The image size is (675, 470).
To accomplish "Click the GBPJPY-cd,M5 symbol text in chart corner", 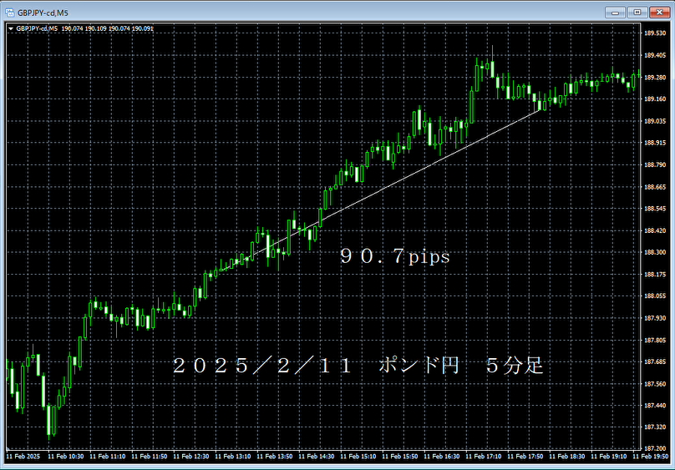I will [x=37, y=29].
